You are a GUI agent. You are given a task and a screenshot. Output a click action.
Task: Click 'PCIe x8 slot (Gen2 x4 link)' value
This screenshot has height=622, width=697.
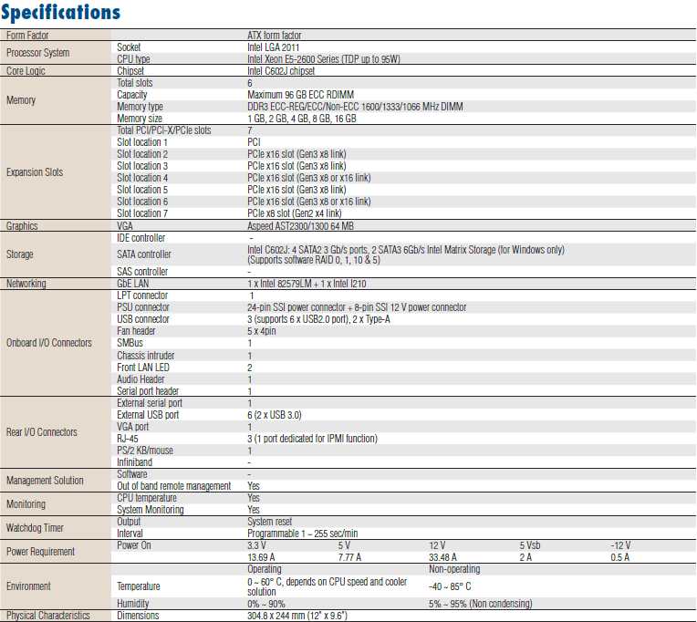point(295,213)
